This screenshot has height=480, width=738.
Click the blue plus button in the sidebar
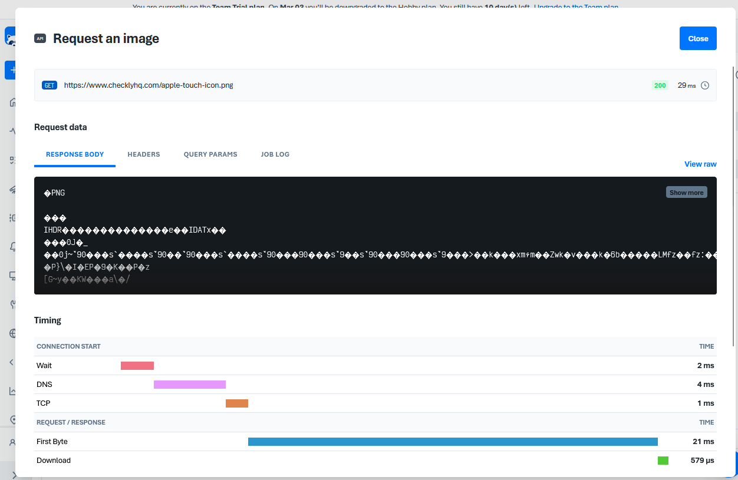(x=10, y=70)
